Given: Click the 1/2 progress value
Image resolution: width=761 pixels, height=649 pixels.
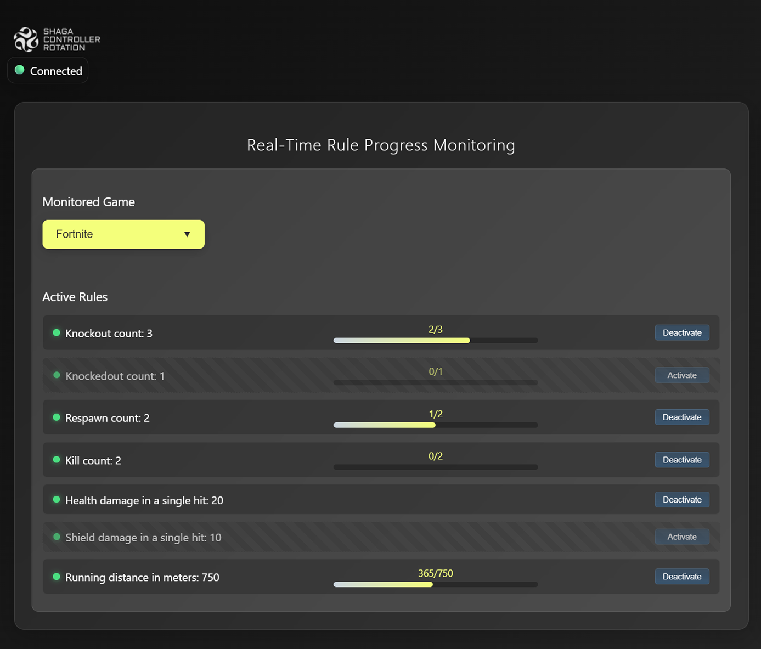Looking at the screenshot, I should 436,414.
